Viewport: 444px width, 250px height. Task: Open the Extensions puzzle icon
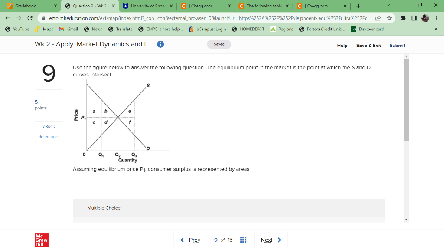(x=403, y=19)
